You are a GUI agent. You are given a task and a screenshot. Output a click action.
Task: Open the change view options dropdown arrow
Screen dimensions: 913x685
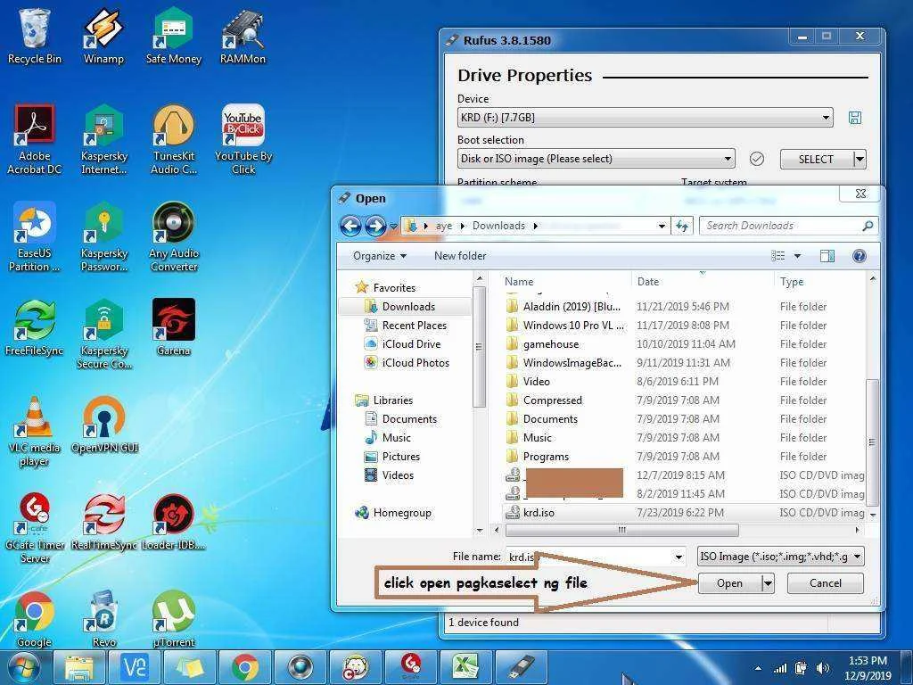point(797,256)
